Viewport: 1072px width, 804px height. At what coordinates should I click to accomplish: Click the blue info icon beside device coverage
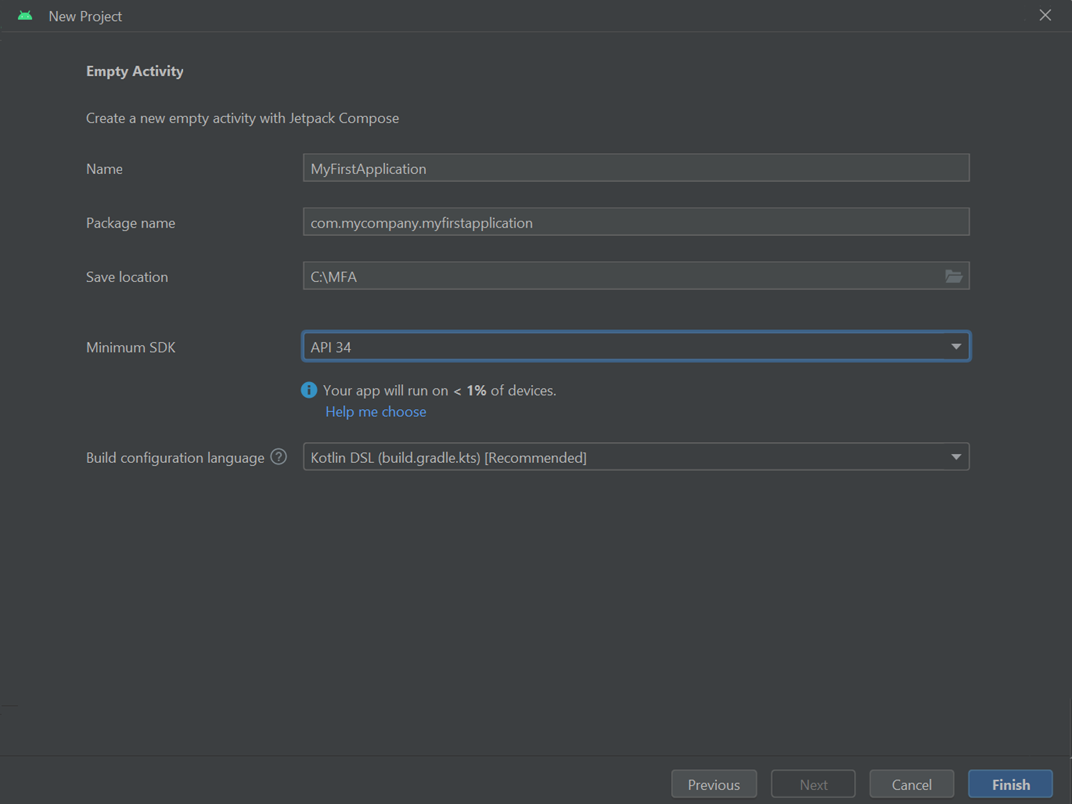(x=309, y=391)
